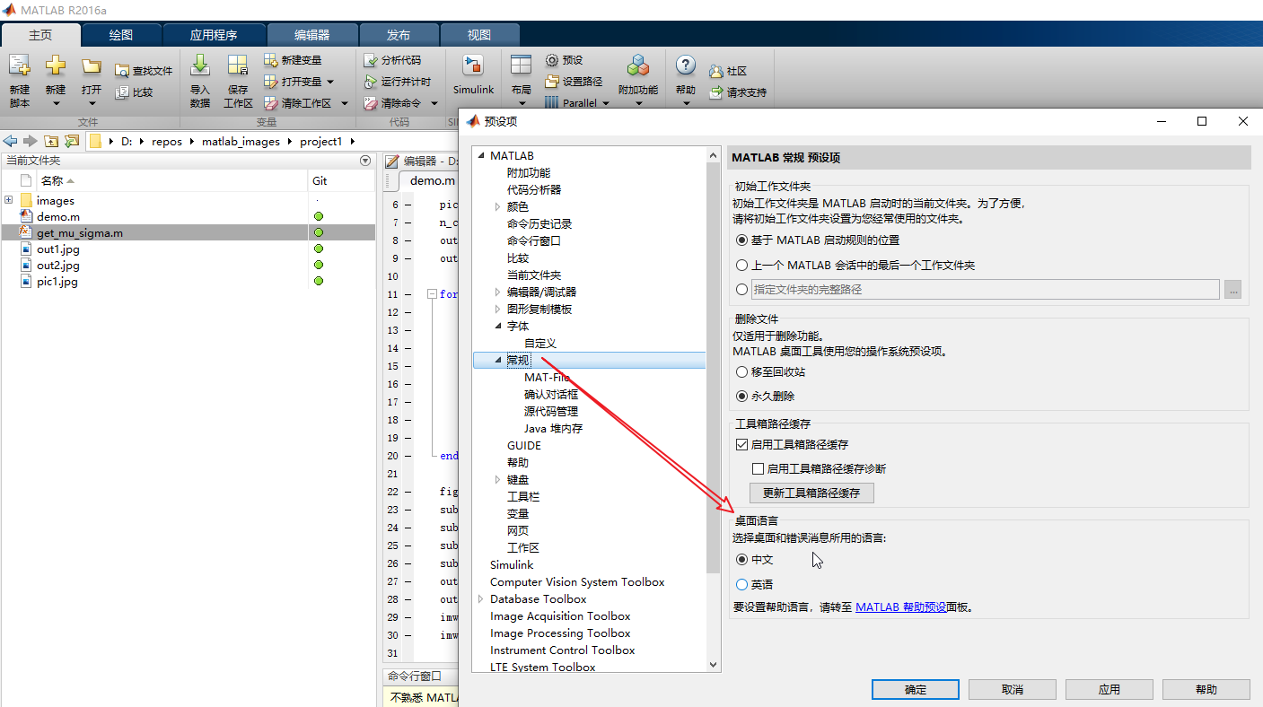Open the 设置路径 tool

coord(575,80)
